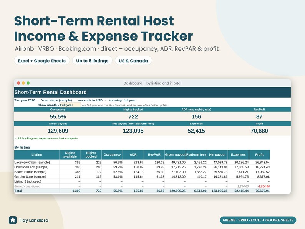
Task: Click the green maximize dot
Action: click(x=28, y=83)
